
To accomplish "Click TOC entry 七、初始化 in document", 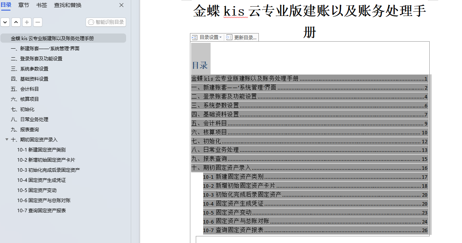I will tap(309, 141).
